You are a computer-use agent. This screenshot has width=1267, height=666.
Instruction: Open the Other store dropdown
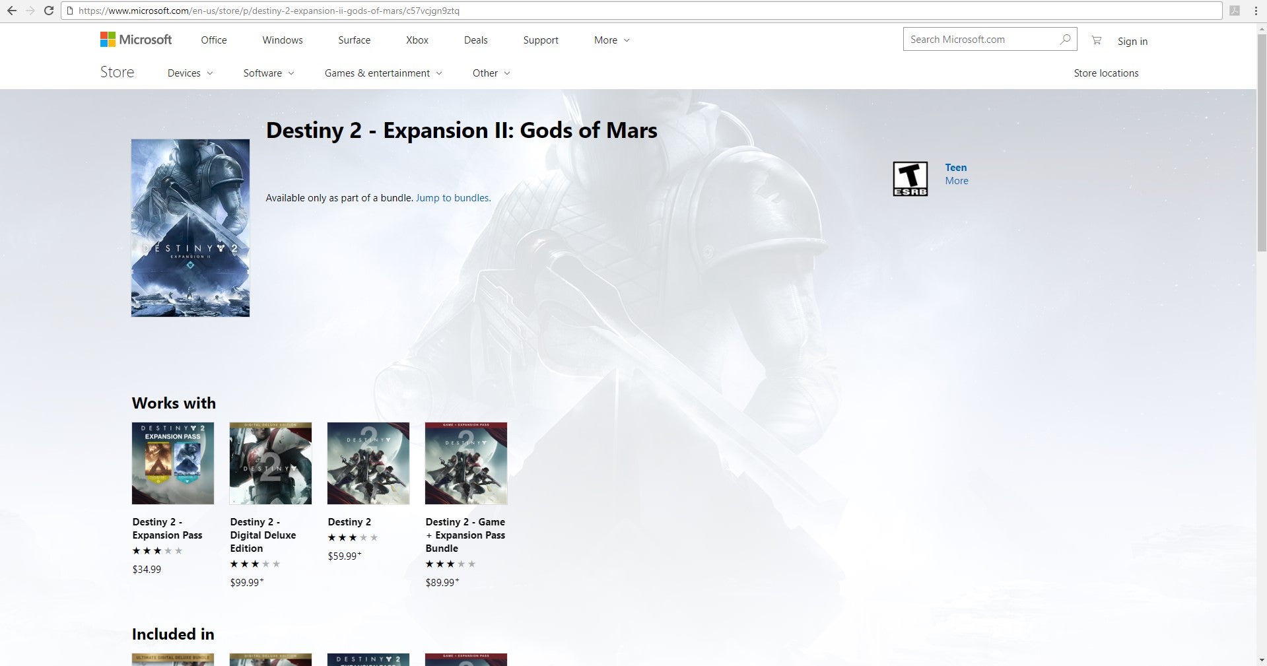pyautogui.click(x=491, y=73)
